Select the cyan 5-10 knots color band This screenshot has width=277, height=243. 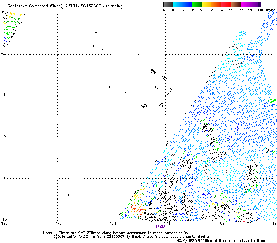coord(177,4)
